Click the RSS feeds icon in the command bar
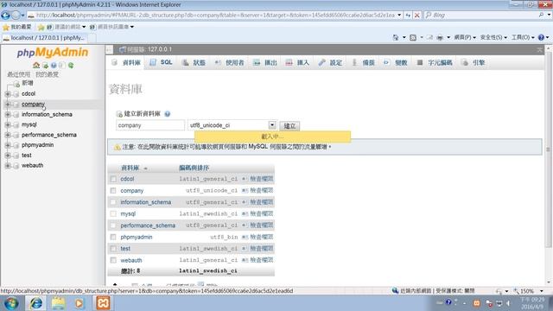This screenshot has width=553, height=311. [x=413, y=37]
